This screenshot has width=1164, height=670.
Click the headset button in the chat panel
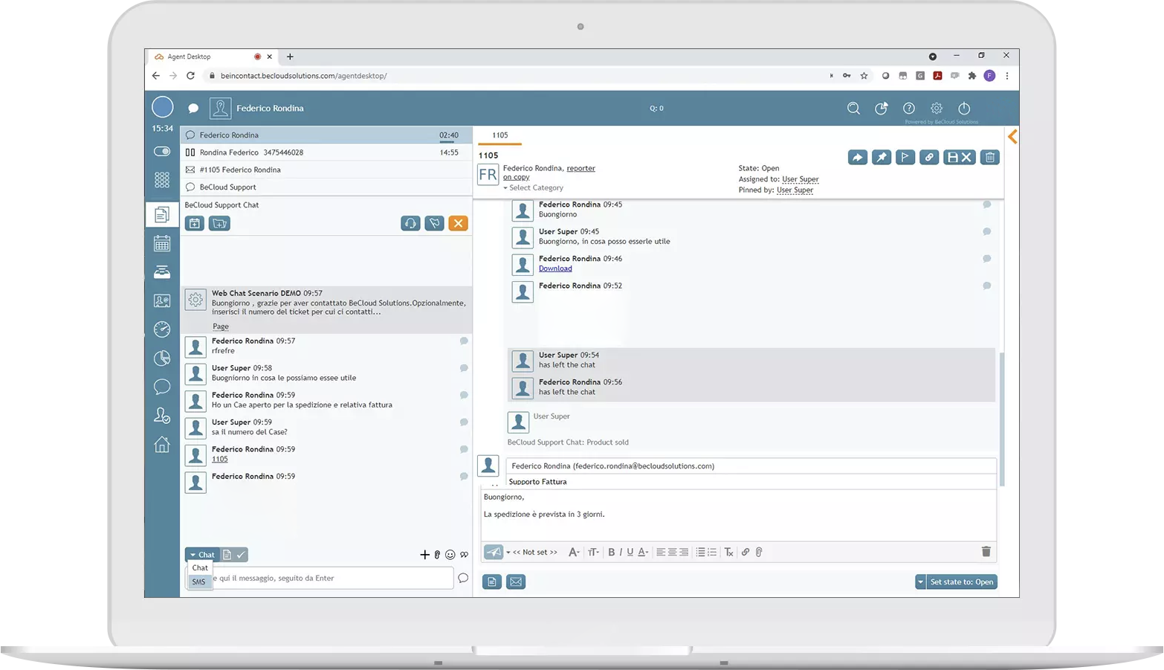click(x=410, y=223)
